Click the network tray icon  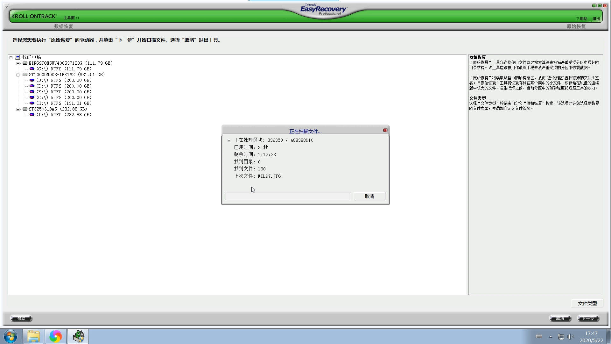point(561,337)
